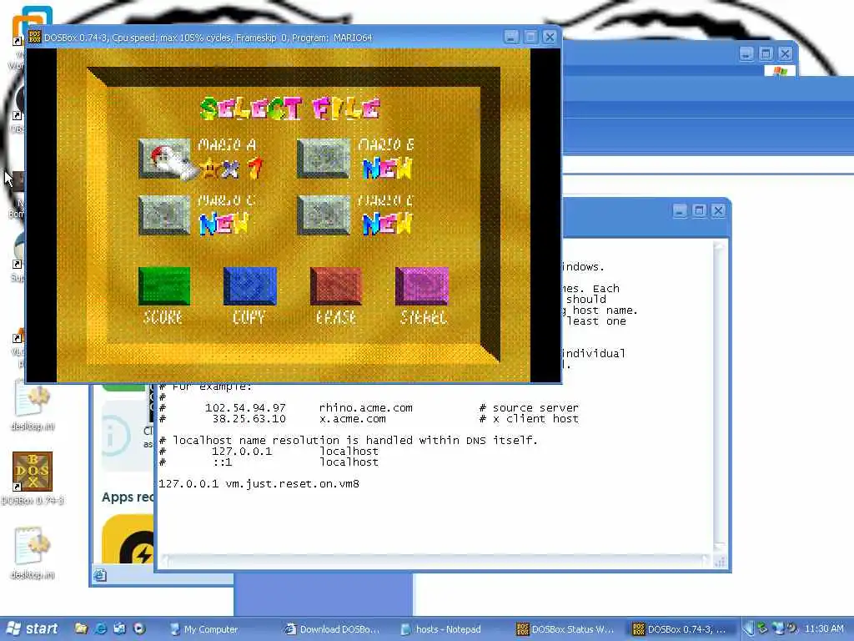Maximize the hosts Notepad window
This screenshot has height=641, width=854.
700,210
